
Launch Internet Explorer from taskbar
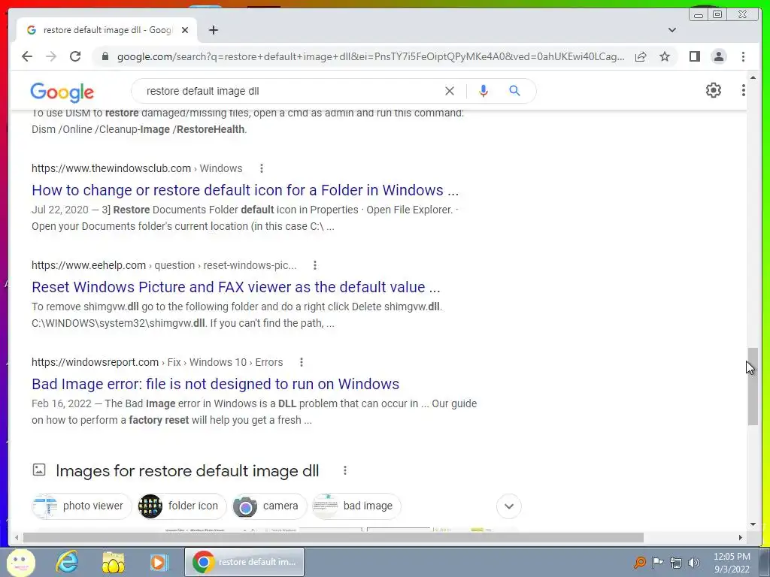[67, 562]
